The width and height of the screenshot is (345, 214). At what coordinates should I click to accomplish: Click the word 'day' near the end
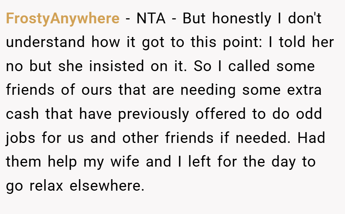(284, 162)
